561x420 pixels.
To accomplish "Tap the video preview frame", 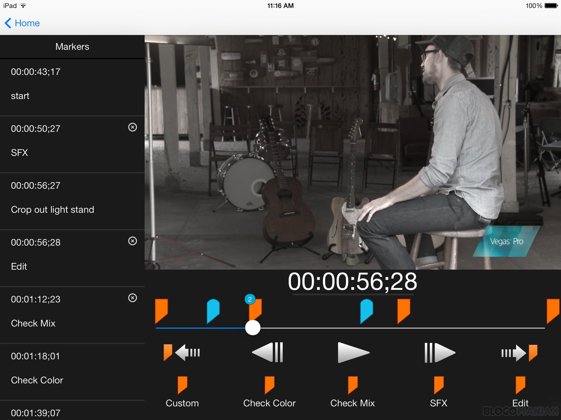I will point(353,152).
